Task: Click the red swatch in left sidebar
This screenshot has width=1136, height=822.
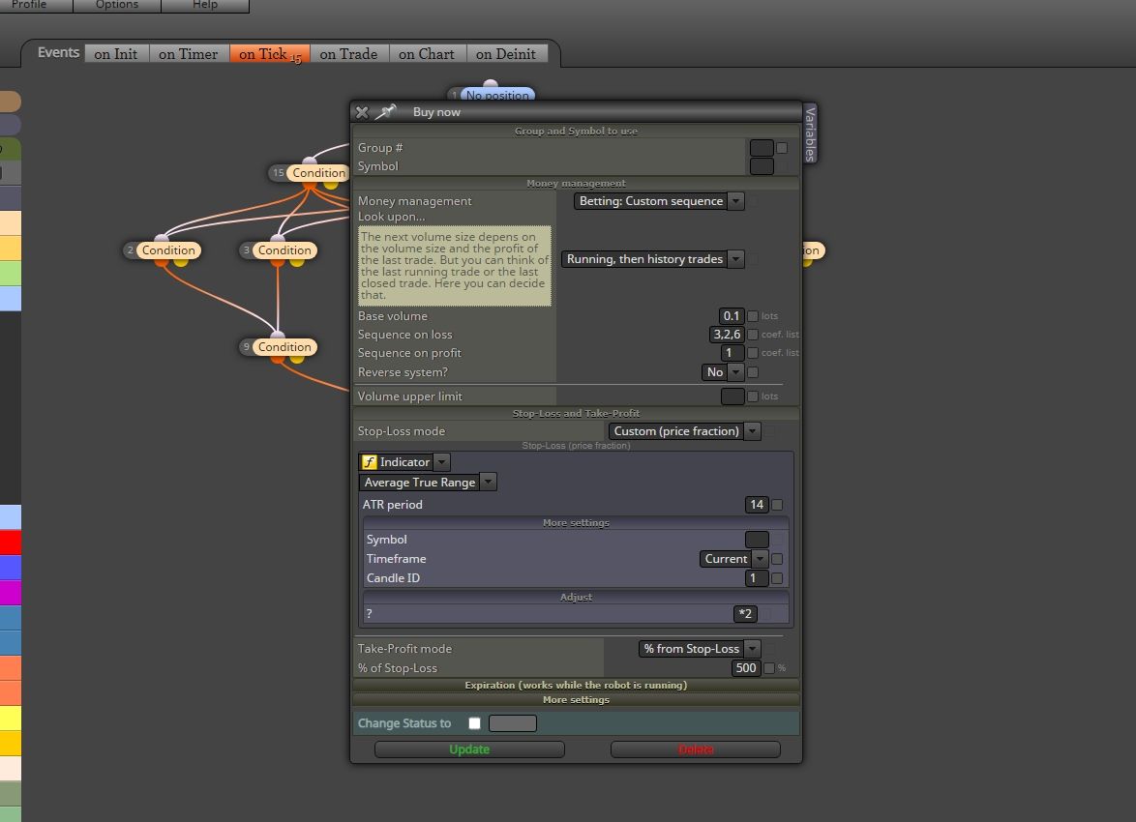Action: coord(10,542)
